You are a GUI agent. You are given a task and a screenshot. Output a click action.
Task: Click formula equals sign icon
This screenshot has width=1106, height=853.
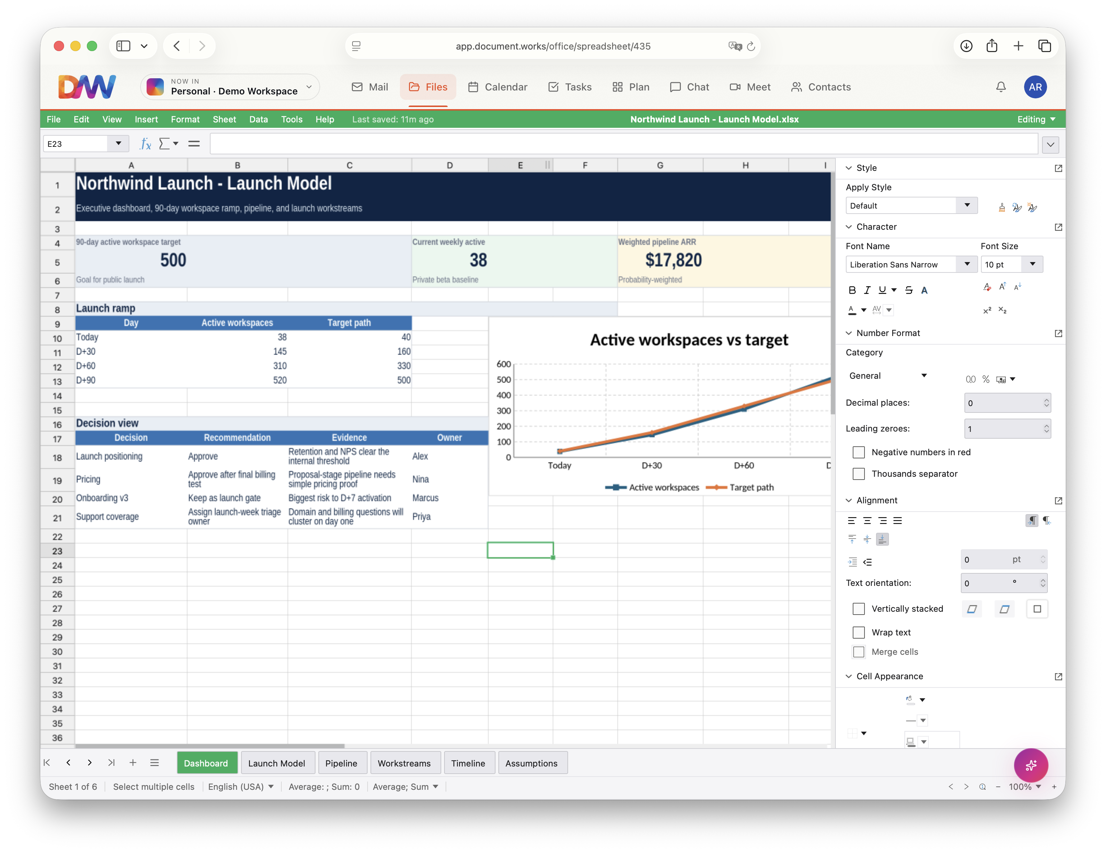(x=194, y=144)
